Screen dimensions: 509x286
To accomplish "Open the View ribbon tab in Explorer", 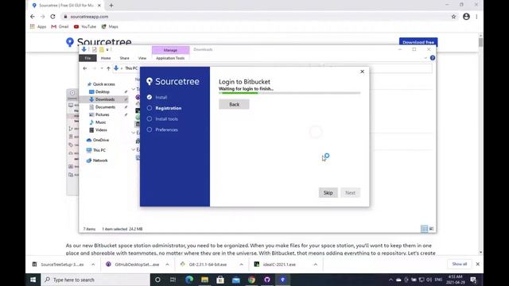I will coord(142,58).
